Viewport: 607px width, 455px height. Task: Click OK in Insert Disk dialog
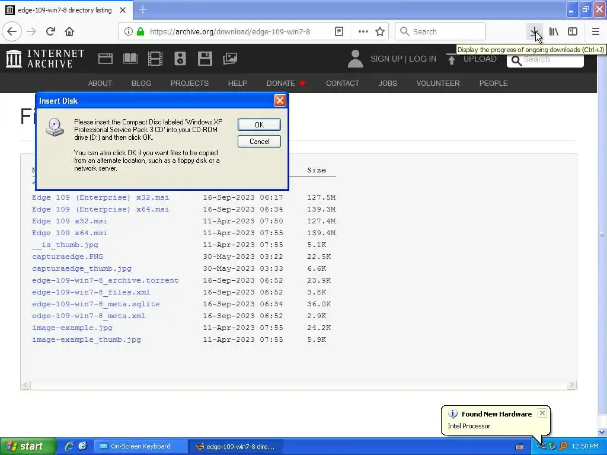click(x=260, y=124)
